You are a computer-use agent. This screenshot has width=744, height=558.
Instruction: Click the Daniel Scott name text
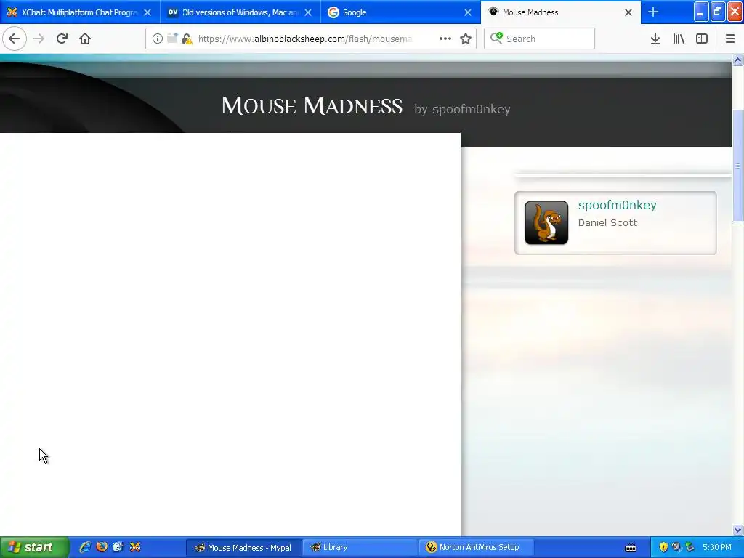click(x=608, y=222)
